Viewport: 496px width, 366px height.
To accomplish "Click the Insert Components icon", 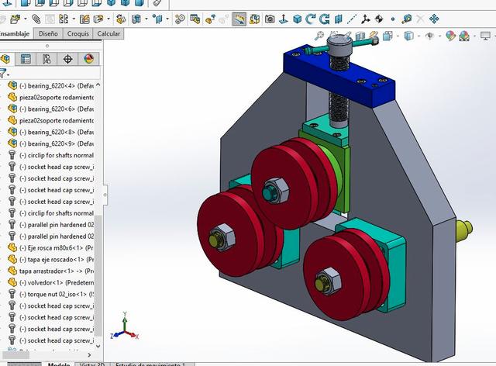I will [15, 19].
